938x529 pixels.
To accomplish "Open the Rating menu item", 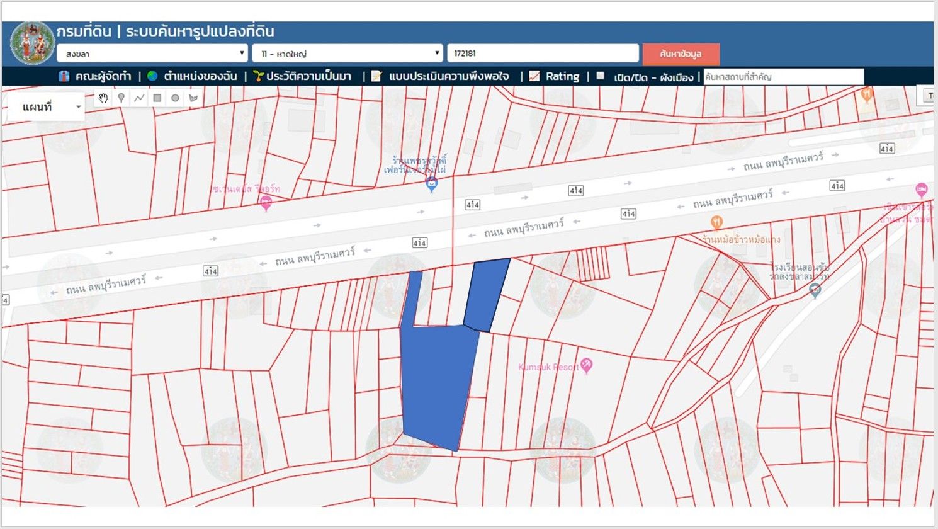I will 554,76.
